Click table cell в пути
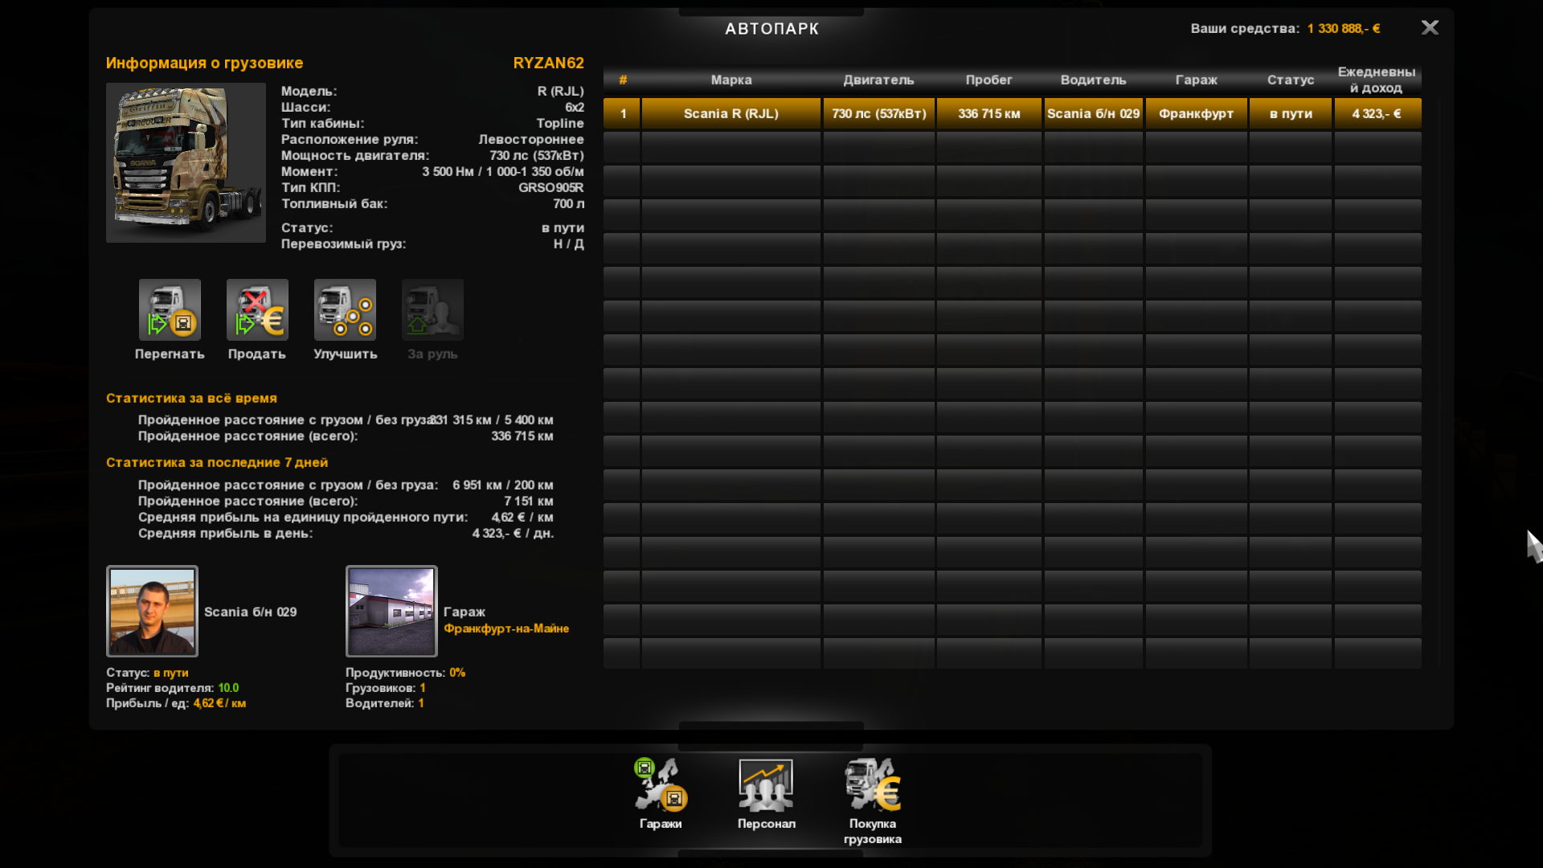1543x868 pixels. (1291, 113)
